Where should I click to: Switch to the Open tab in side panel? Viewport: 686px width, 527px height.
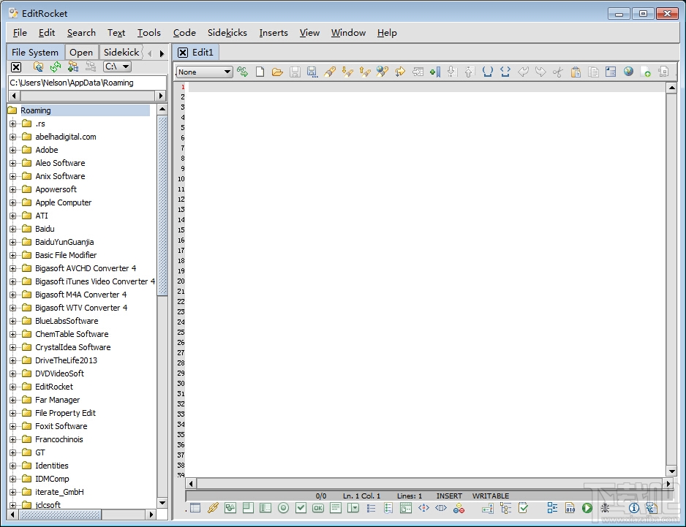81,52
